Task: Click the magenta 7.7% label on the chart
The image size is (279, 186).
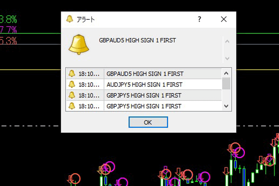Action: pyautogui.click(x=8, y=30)
